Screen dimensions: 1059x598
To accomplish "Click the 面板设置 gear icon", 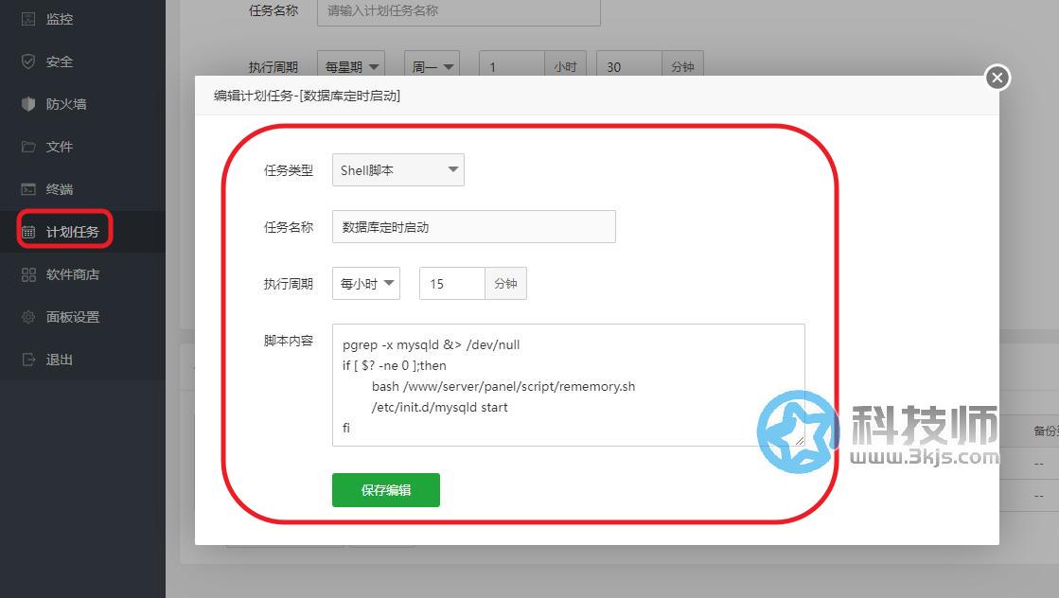I will click(x=28, y=317).
